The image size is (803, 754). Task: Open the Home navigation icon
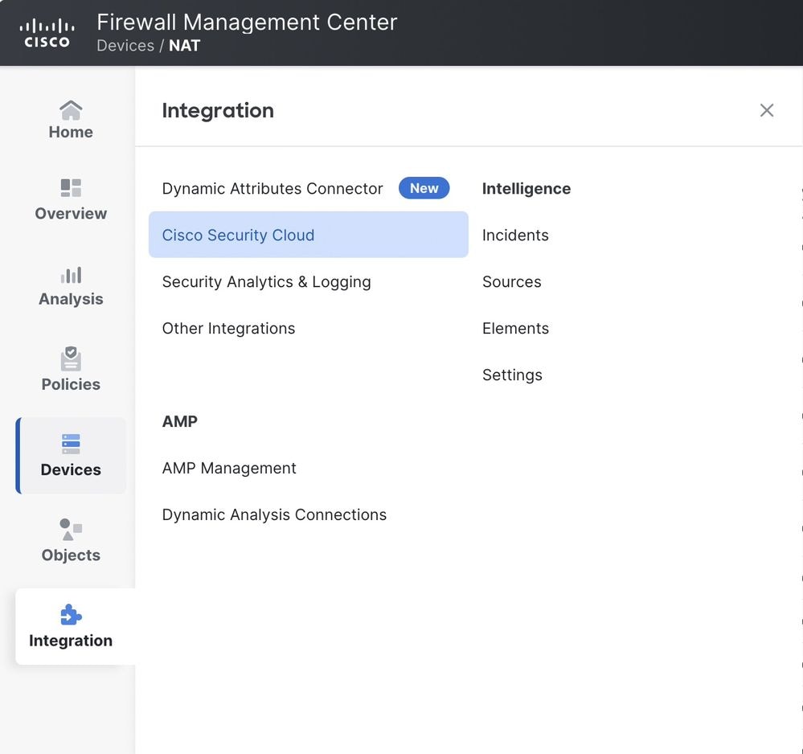[x=71, y=109]
